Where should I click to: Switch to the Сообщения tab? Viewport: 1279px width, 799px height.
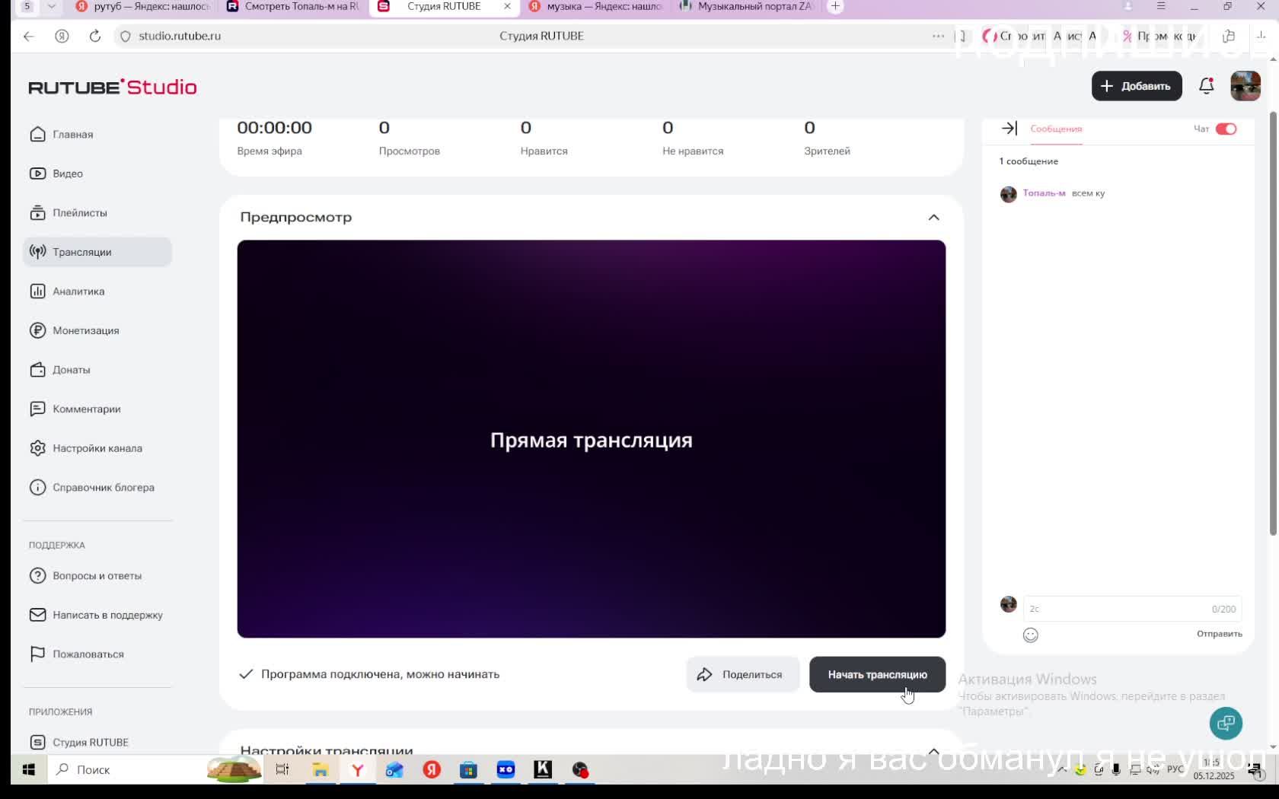[1055, 129]
